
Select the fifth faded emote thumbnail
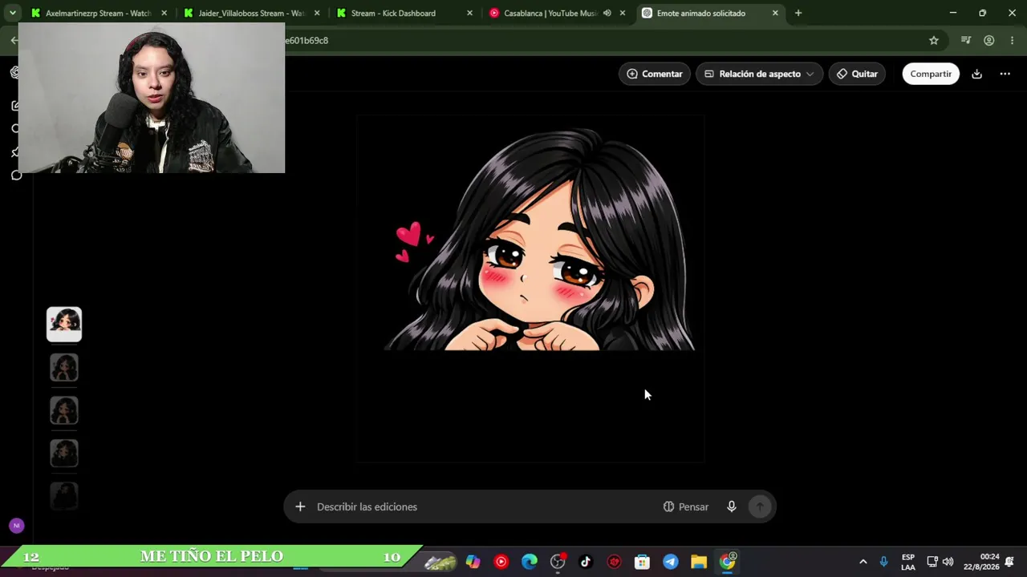click(x=64, y=496)
